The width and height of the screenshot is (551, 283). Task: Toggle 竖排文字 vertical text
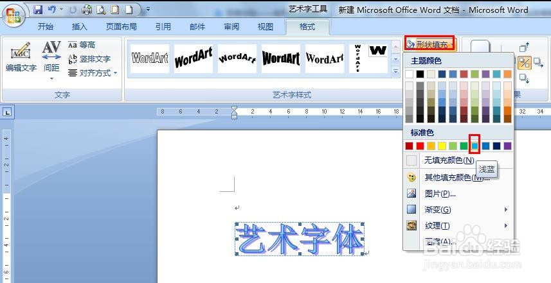click(89, 59)
